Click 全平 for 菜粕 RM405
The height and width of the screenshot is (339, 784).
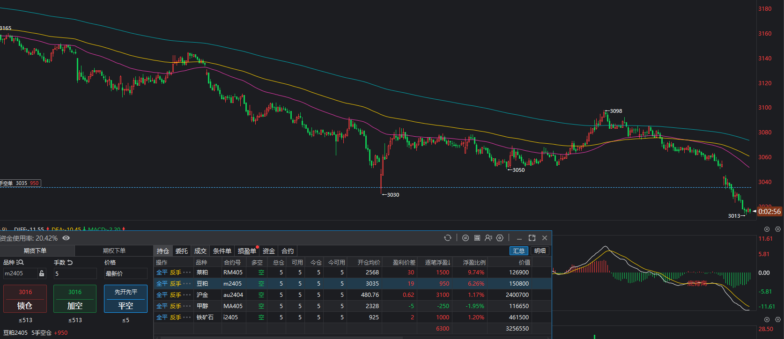point(162,273)
